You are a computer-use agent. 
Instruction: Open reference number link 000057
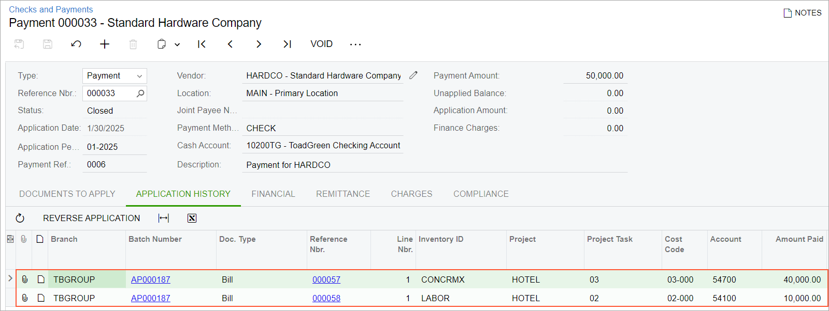(326, 279)
